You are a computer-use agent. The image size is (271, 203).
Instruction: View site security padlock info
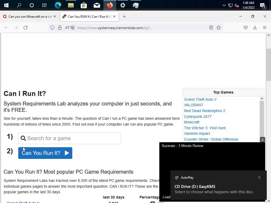[x=60, y=27]
